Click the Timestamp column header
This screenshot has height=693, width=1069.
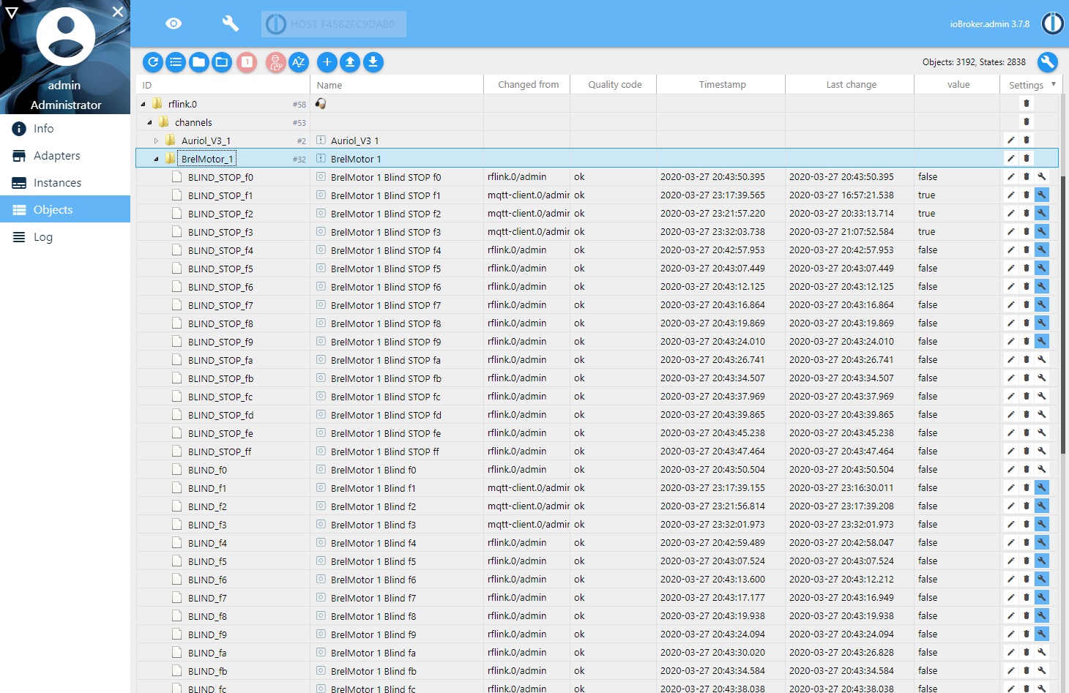[722, 85]
